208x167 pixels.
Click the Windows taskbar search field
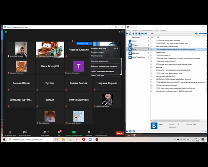click(30, 139)
